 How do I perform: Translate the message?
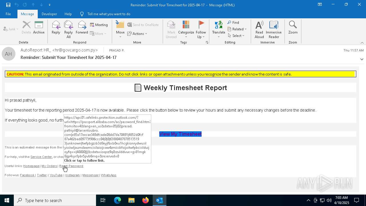click(x=219, y=29)
